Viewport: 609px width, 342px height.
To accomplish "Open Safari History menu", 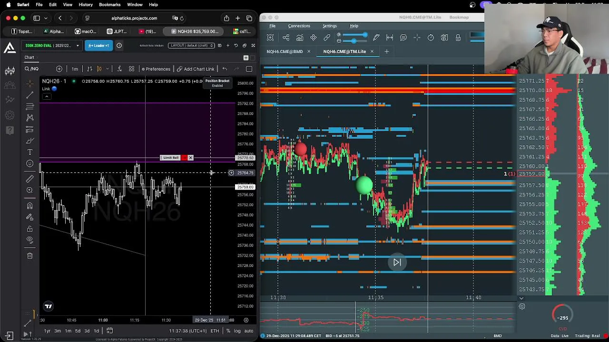I will point(86,4).
